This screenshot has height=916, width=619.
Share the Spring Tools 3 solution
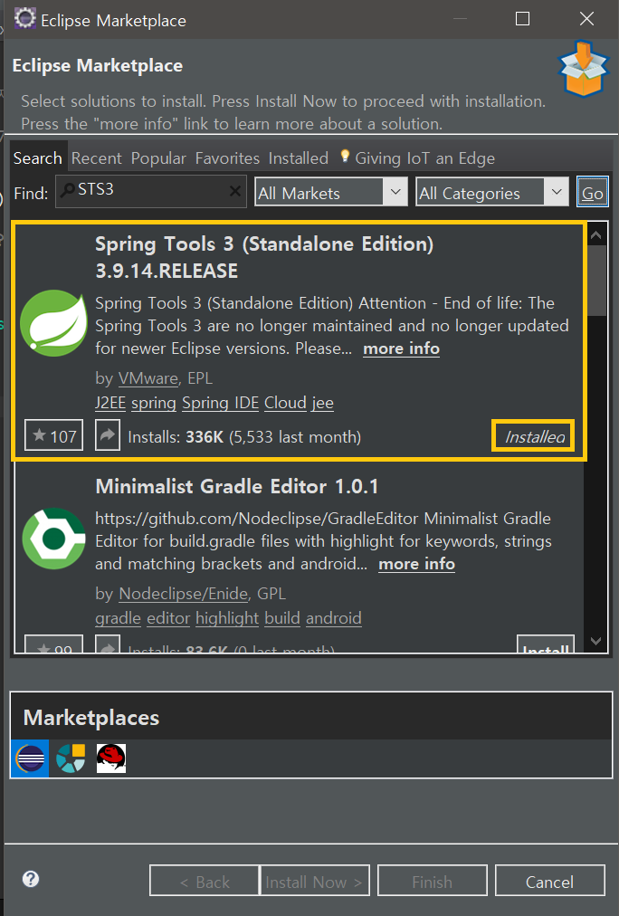[108, 435]
